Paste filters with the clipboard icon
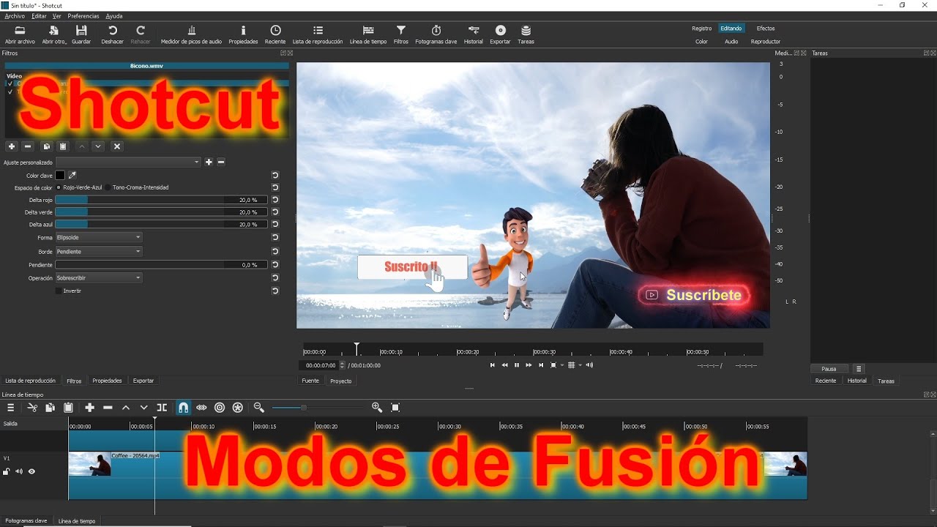 pos(63,146)
